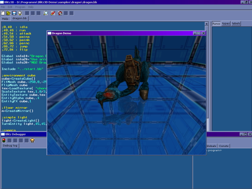Click the New file icon
This screenshot has height=189, width=252.
pyautogui.click(x=3, y=13)
